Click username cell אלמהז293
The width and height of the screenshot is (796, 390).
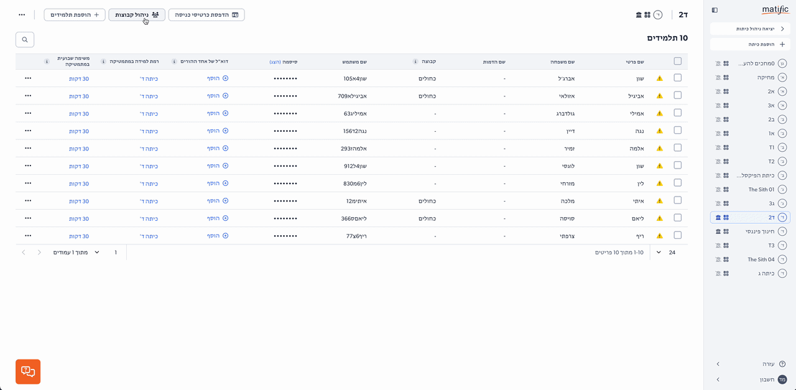point(354,149)
